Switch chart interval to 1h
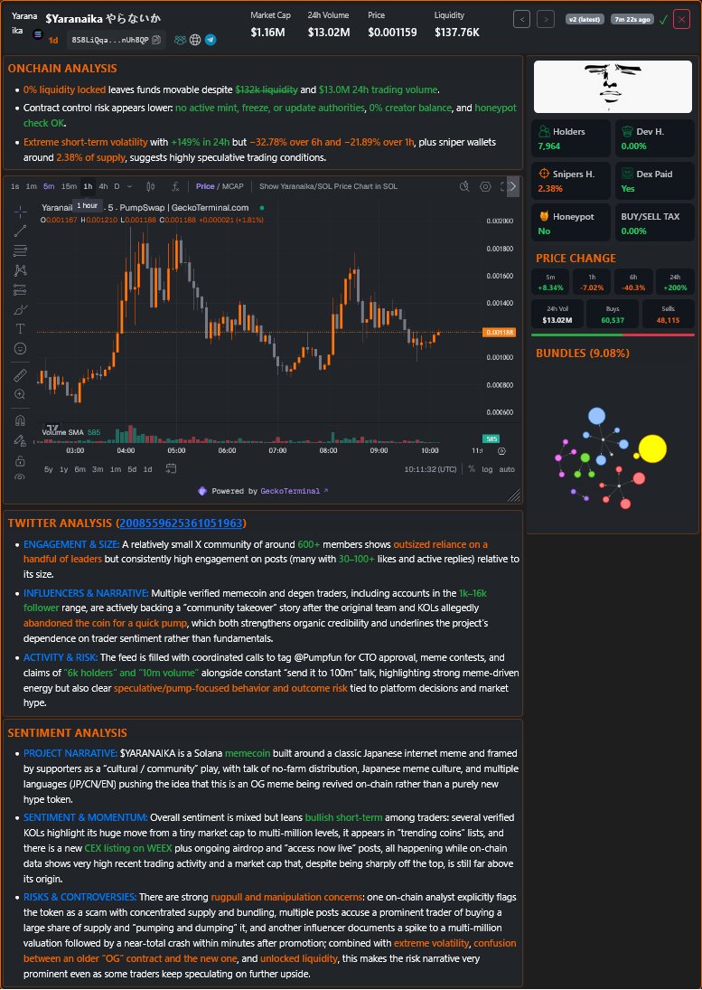This screenshot has height=990, width=702. coord(88,186)
